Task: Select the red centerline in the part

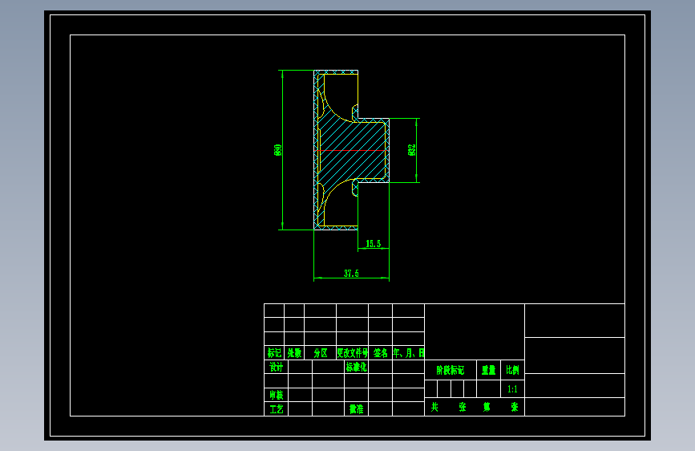Action: 351,151
